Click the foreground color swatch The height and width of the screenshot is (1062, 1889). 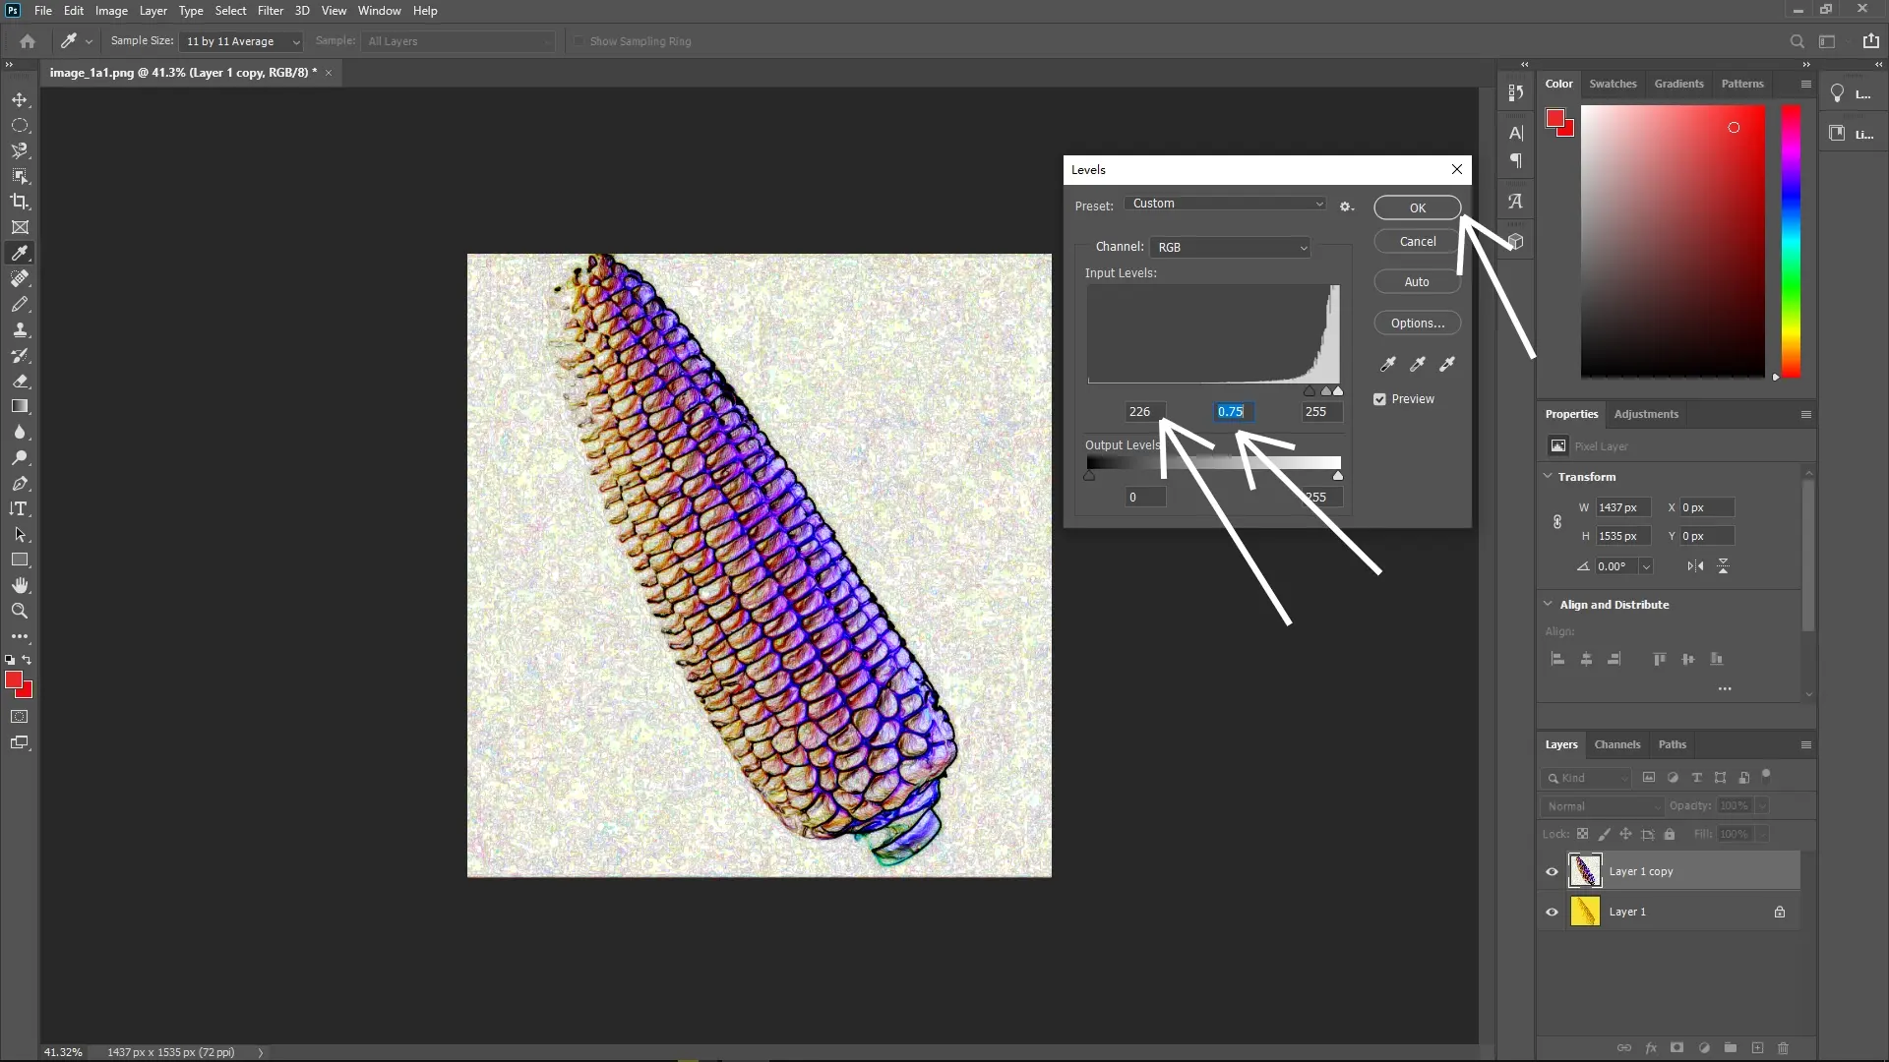[x=15, y=679]
